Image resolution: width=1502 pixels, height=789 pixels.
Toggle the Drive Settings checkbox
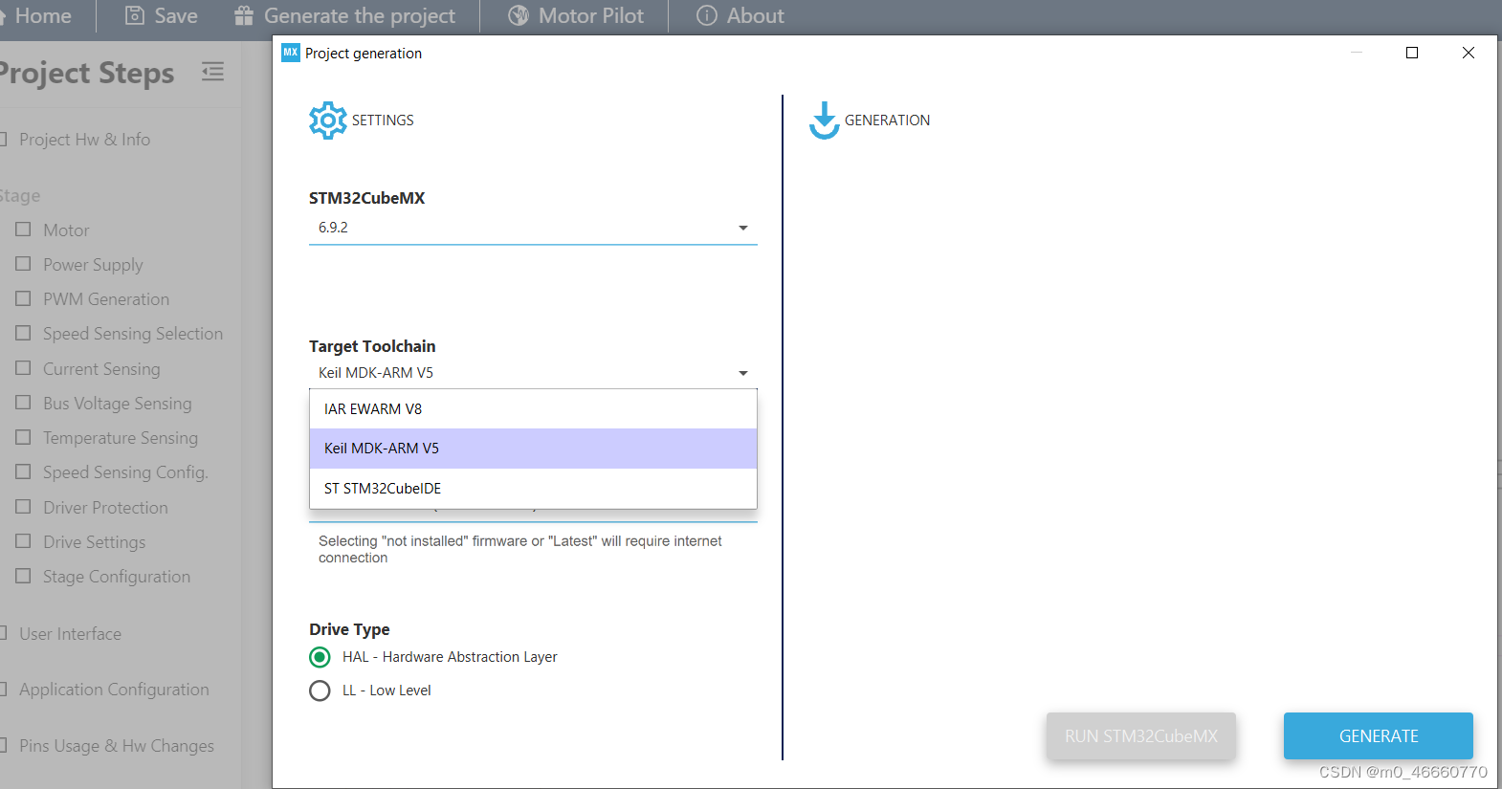coord(23,541)
